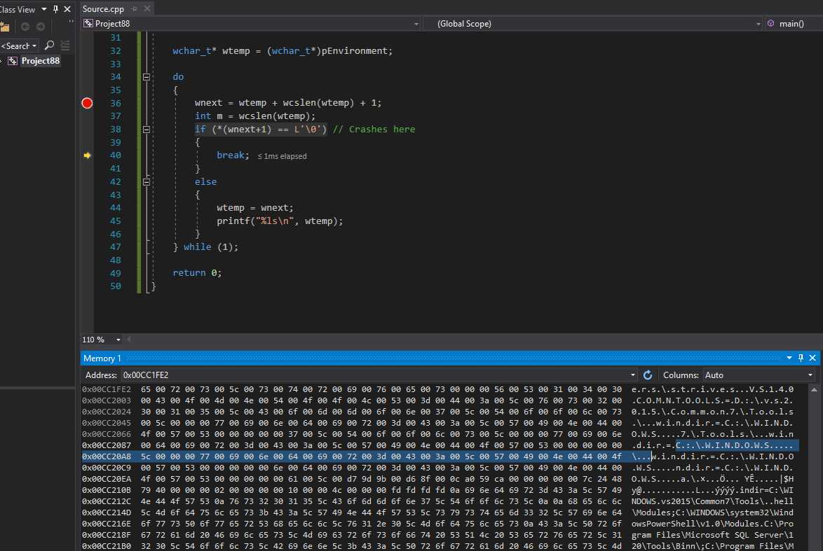Click the Class View back navigation arrow
The width and height of the screenshot is (823, 551).
tap(25, 27)
